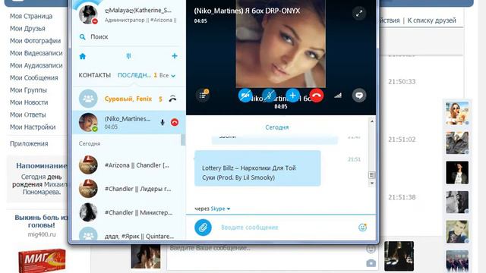The image size is (486, 273).
Task: Click the paperclip attach file button
Action: coord(203,227)
